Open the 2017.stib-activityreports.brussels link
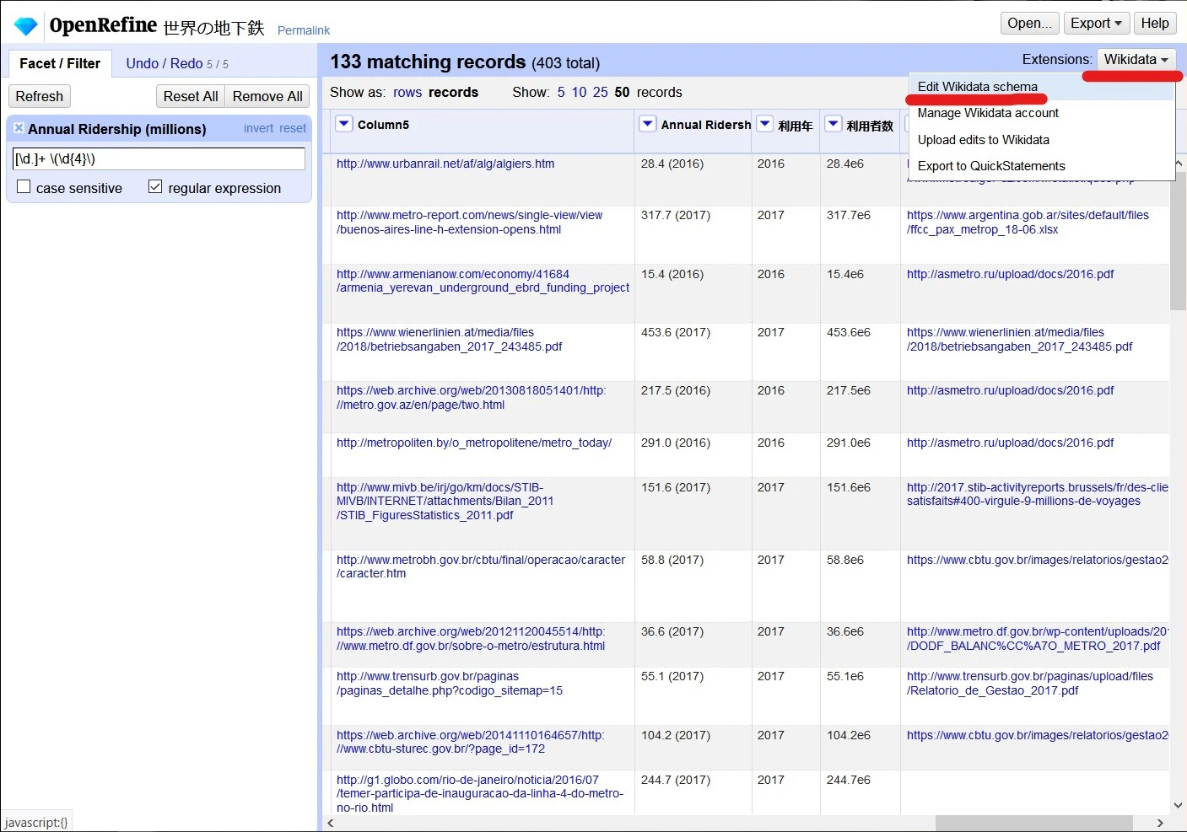This screenshot has width=1187, height=832. 1038,494
